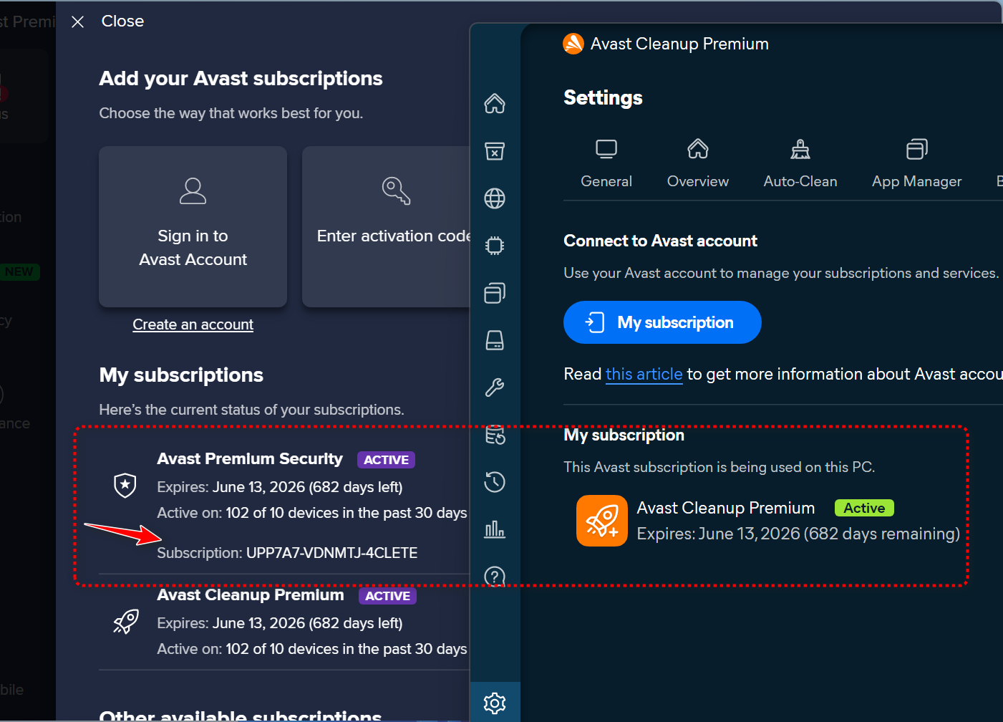Choose Sign in to Avast Account card
This screenshot has height=722, width=1003.
(x=193, y=226)
